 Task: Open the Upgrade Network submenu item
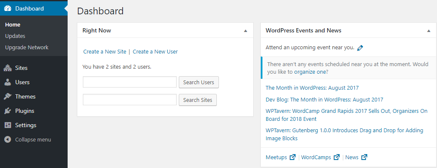[27, 48]
